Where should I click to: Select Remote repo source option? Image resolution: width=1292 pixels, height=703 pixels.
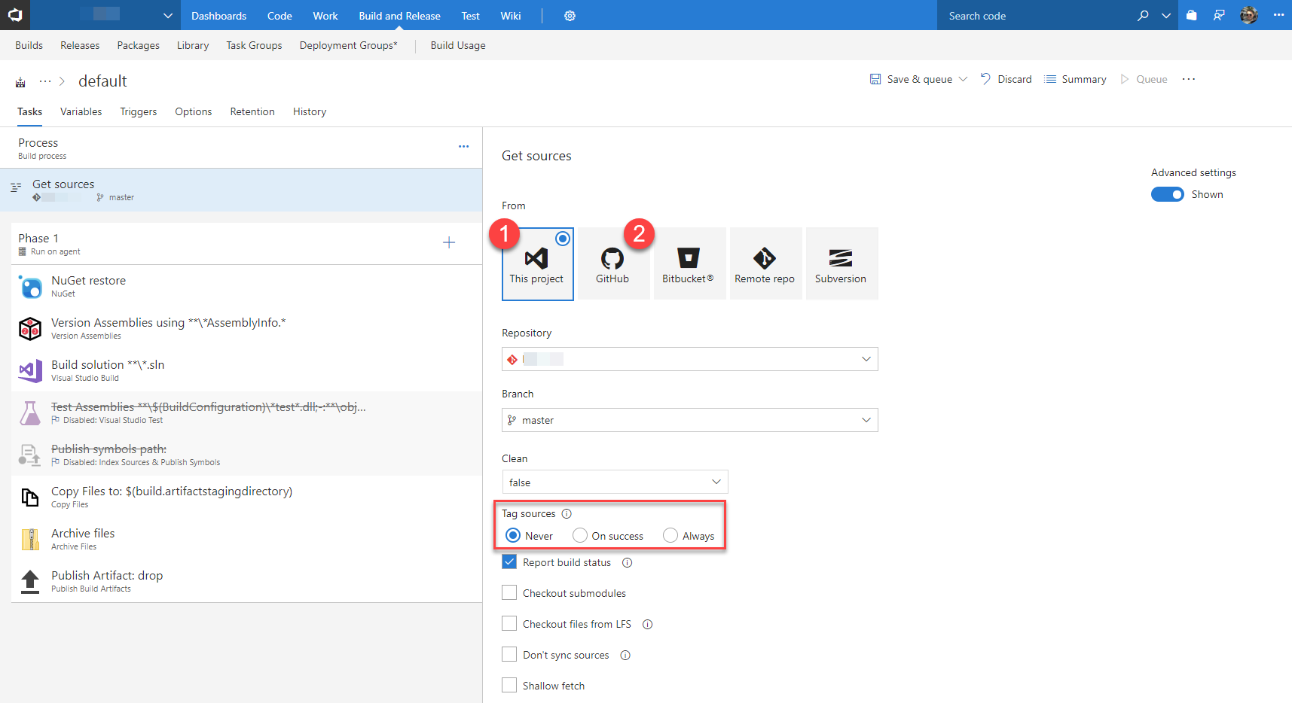(765, 263)
